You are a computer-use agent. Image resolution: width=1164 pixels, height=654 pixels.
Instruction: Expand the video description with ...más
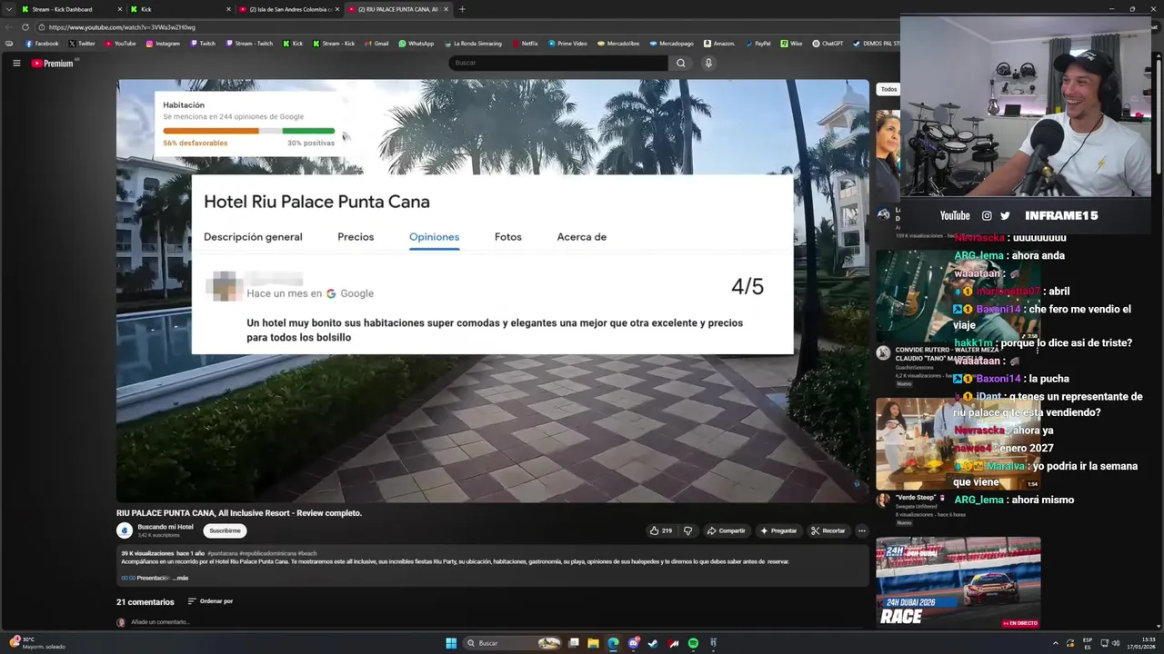pos(181,578)
